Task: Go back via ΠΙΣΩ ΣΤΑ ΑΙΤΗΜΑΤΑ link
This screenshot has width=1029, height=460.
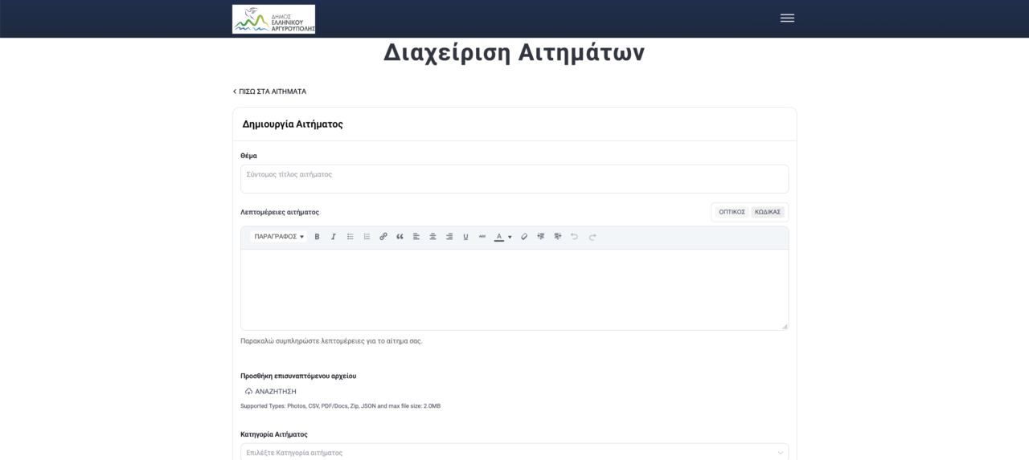Action: [270, 92]
